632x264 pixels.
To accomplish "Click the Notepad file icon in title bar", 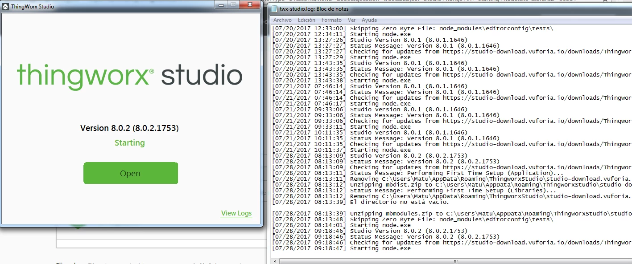I will 274,8.
